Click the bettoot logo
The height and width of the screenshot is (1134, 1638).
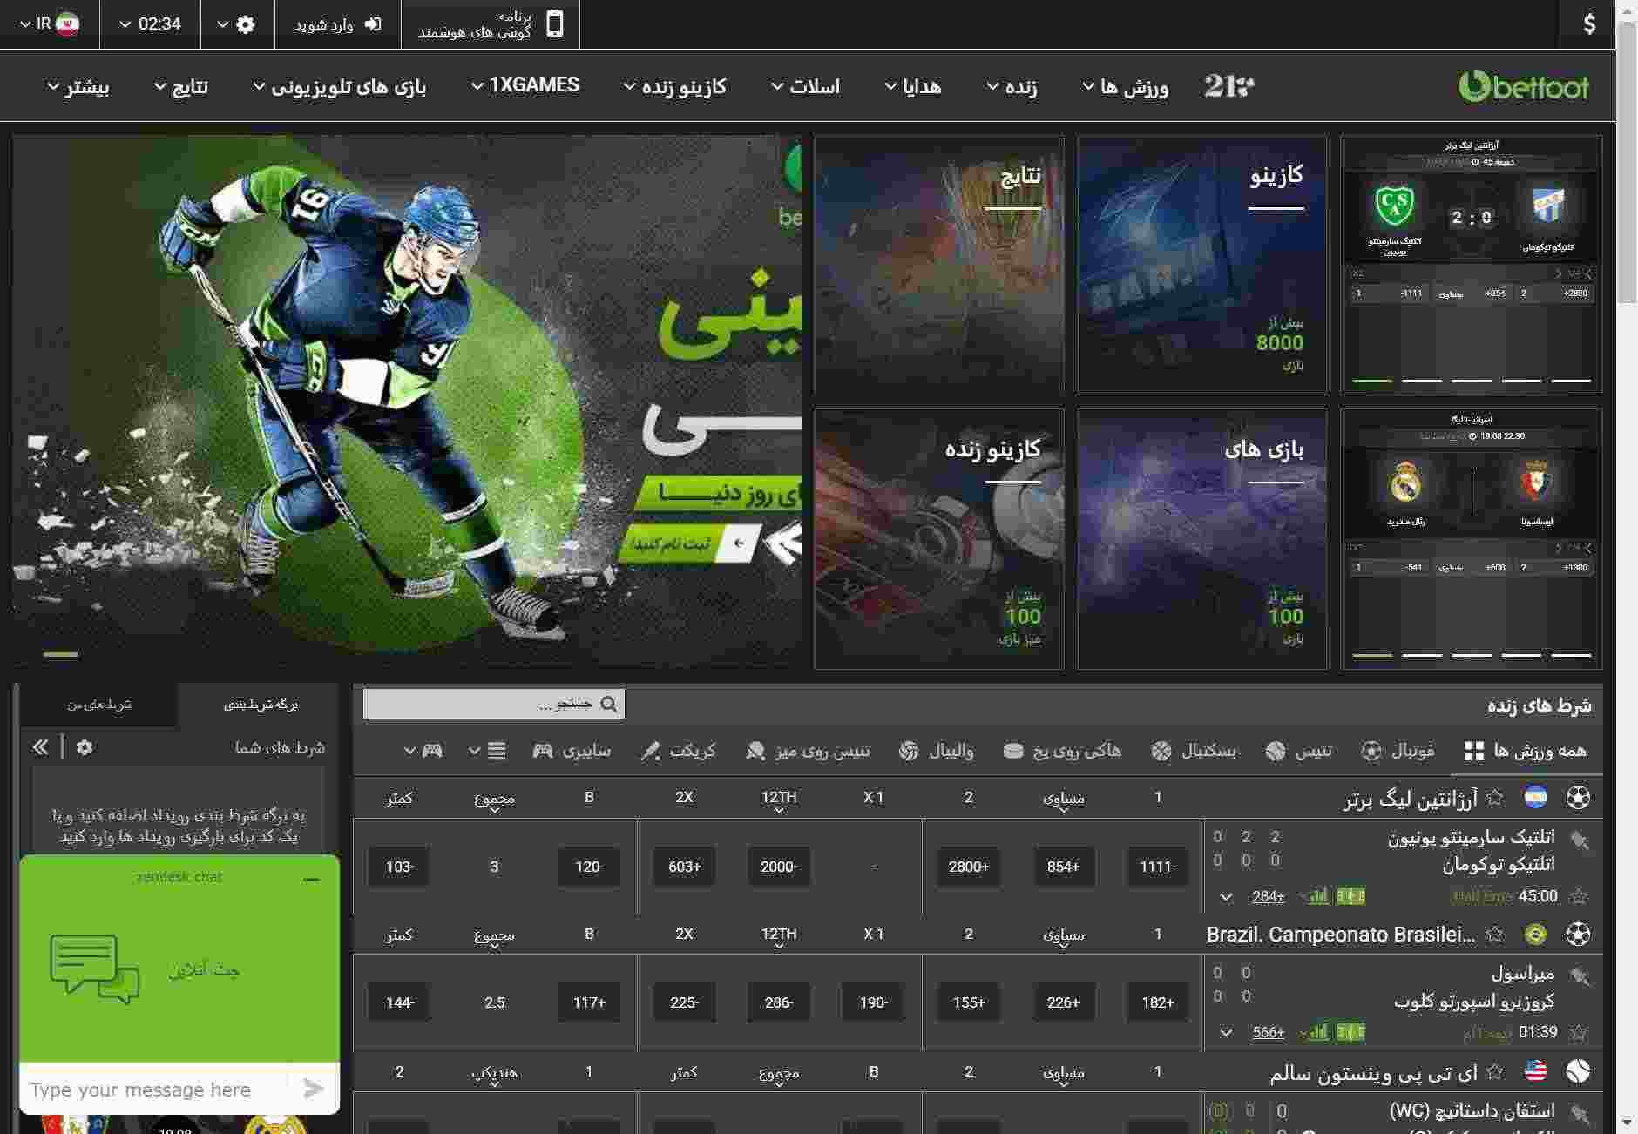click(1523, 86)
